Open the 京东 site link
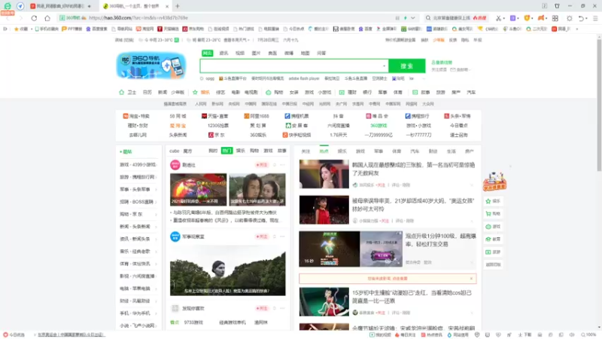 [217, 135]
